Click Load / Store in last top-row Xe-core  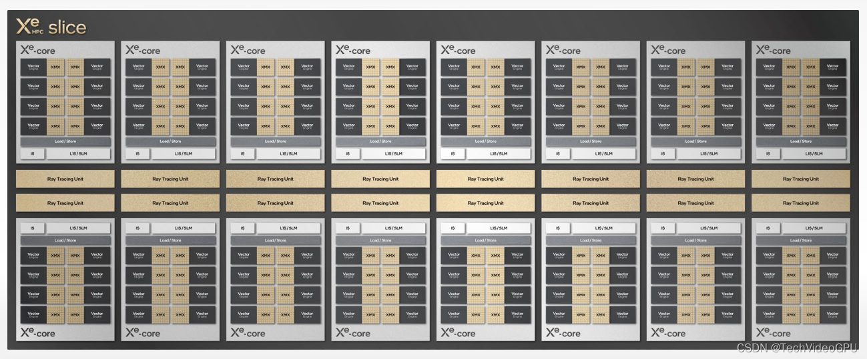point(801,141)
